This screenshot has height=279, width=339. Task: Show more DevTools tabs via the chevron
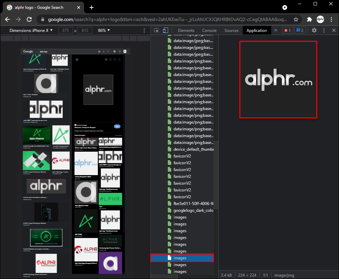point(276,31)
